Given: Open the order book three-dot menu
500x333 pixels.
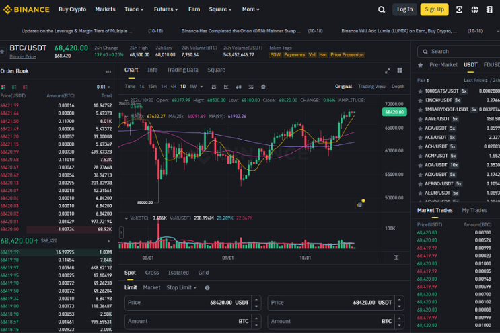Looking at the screenshot, I should pos(108,71).
